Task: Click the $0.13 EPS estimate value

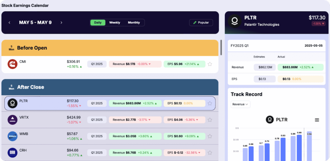Action: [x=265, y=79]
